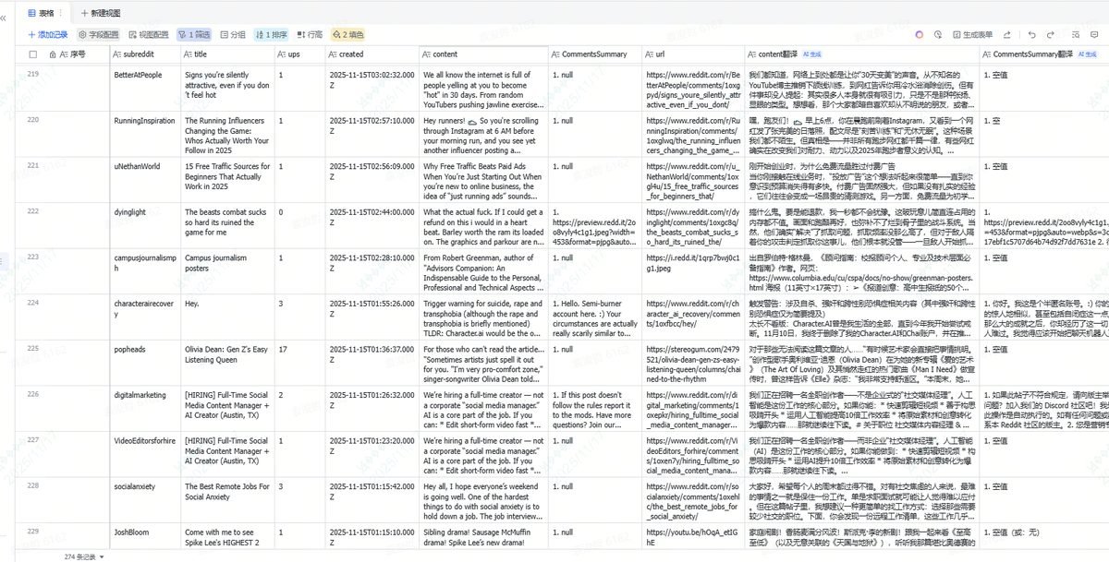The width and height of the screenshot is (1109, 562).
Task: Open the i.redd.it url link in row 223
Action: (693, 263)
